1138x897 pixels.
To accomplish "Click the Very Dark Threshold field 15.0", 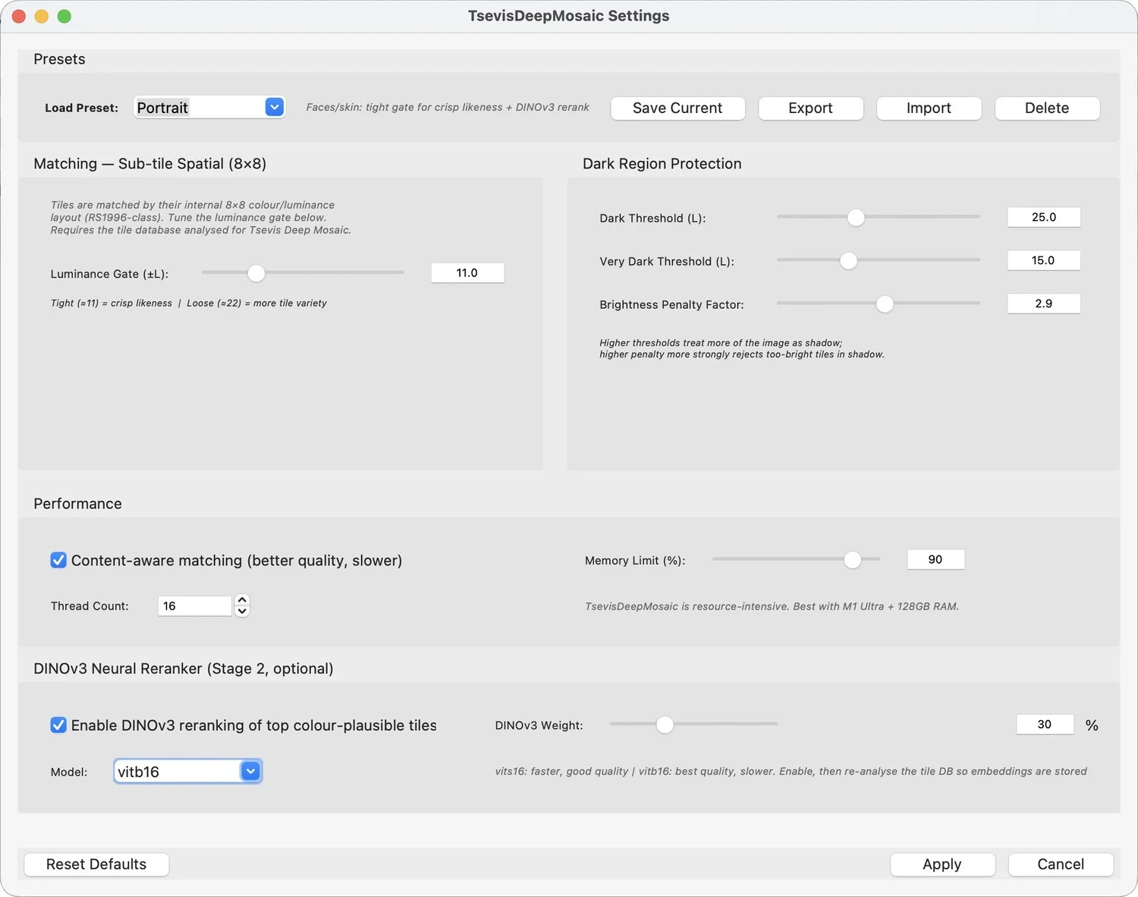I will (x=1044, y=260).
